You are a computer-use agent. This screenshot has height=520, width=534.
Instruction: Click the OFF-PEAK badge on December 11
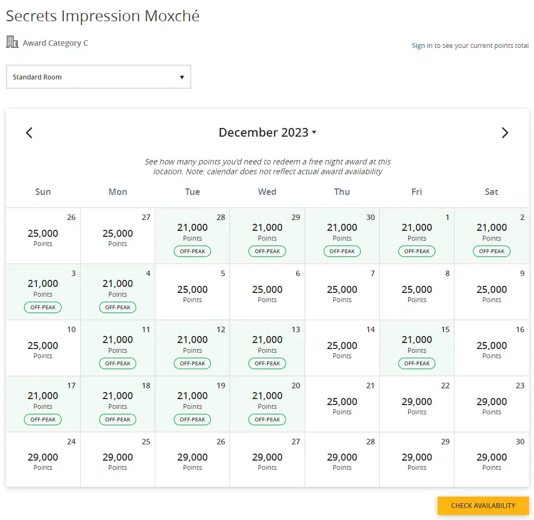click(118, 363)
